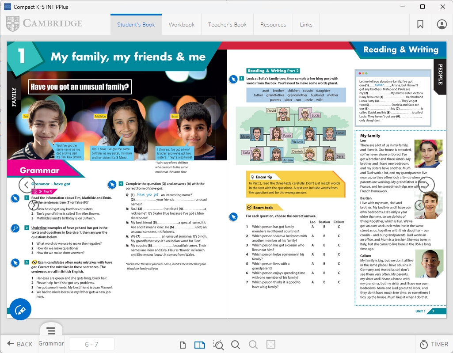The width and height of the screenshot is (453, 353).
Task: Open the annotation pen tool button
Action: click(x=20, y=309)
